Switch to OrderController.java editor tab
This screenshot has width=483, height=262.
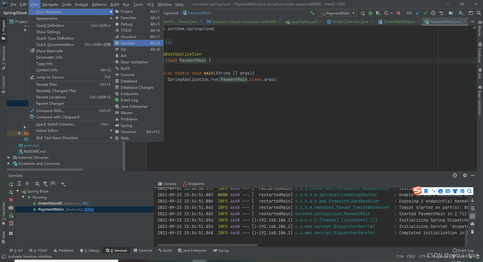pyautogui.click(x=350, y=22)
